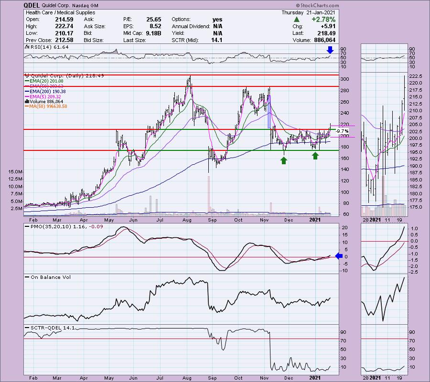Click the -9.7% annotation label

point(342,131)
